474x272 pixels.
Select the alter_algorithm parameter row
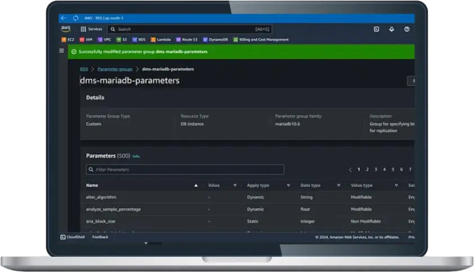247,197
